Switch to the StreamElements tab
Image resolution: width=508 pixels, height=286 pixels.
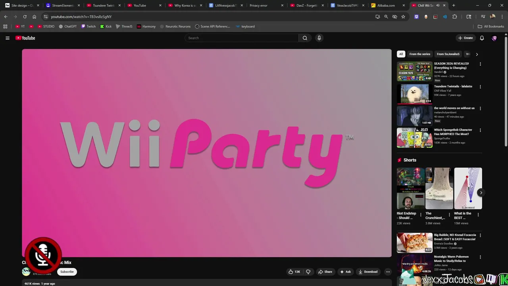(62, 6)
